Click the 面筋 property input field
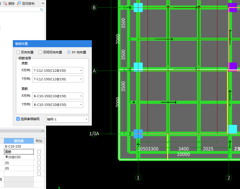Viewport: 240px width, 189px height. point(19,152)
